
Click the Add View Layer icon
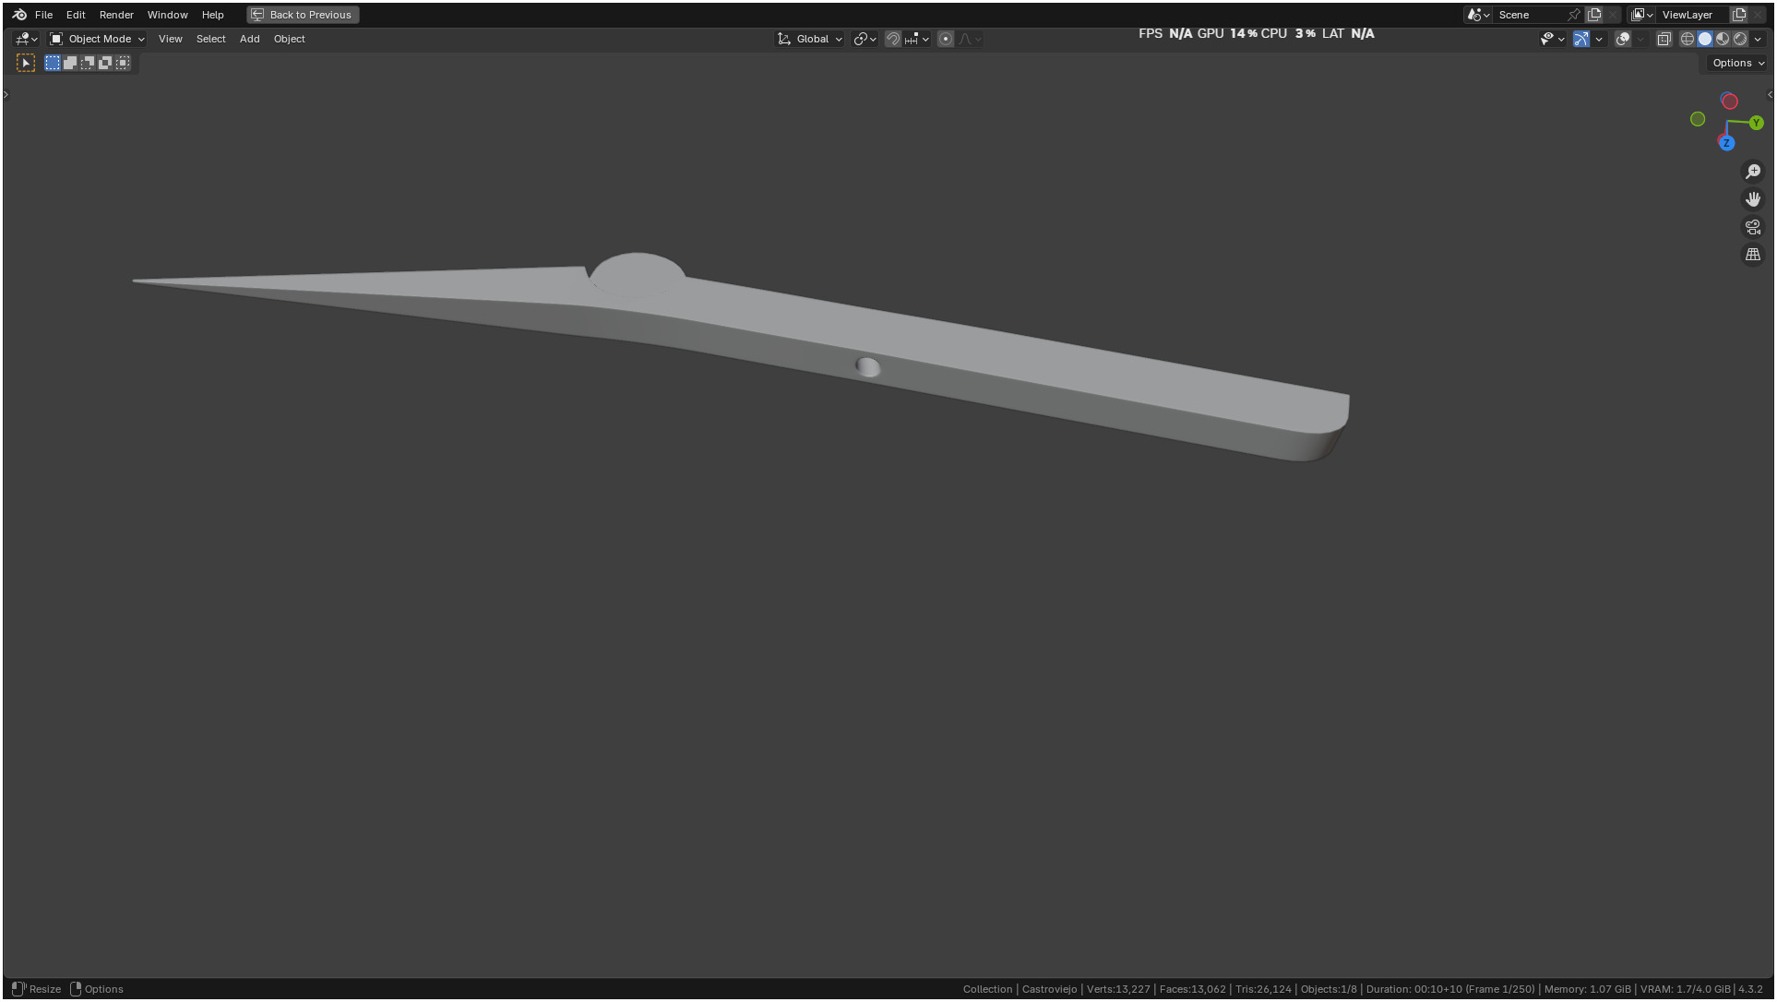pos(1739,15)
